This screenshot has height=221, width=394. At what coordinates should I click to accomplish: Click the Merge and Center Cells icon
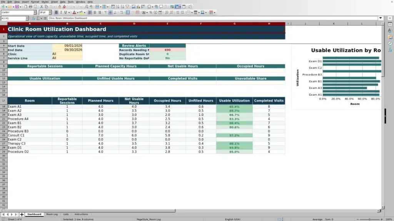128,13
